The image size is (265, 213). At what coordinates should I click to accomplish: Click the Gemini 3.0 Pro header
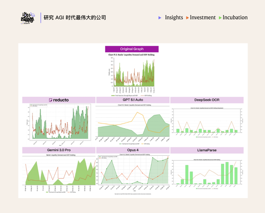pyautogui.click(x=59, y=150)
